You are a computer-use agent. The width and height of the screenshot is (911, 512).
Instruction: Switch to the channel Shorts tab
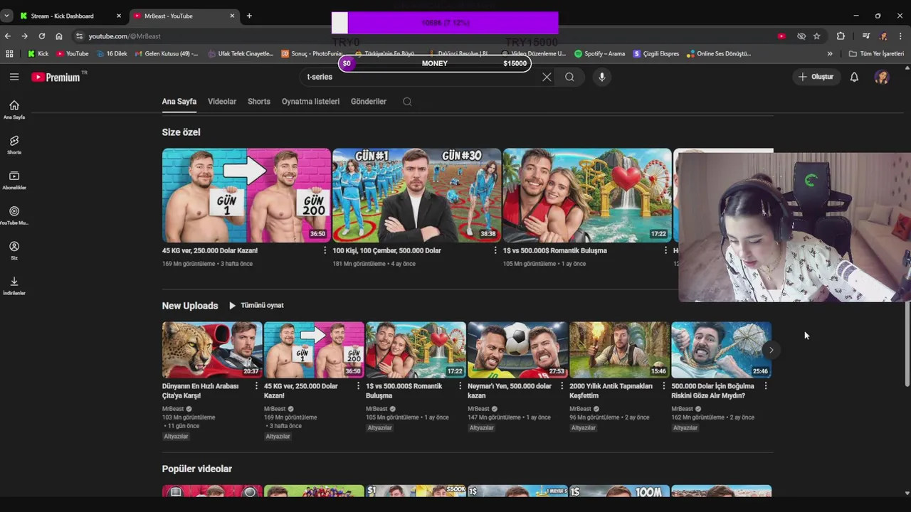tap(259, 102)
